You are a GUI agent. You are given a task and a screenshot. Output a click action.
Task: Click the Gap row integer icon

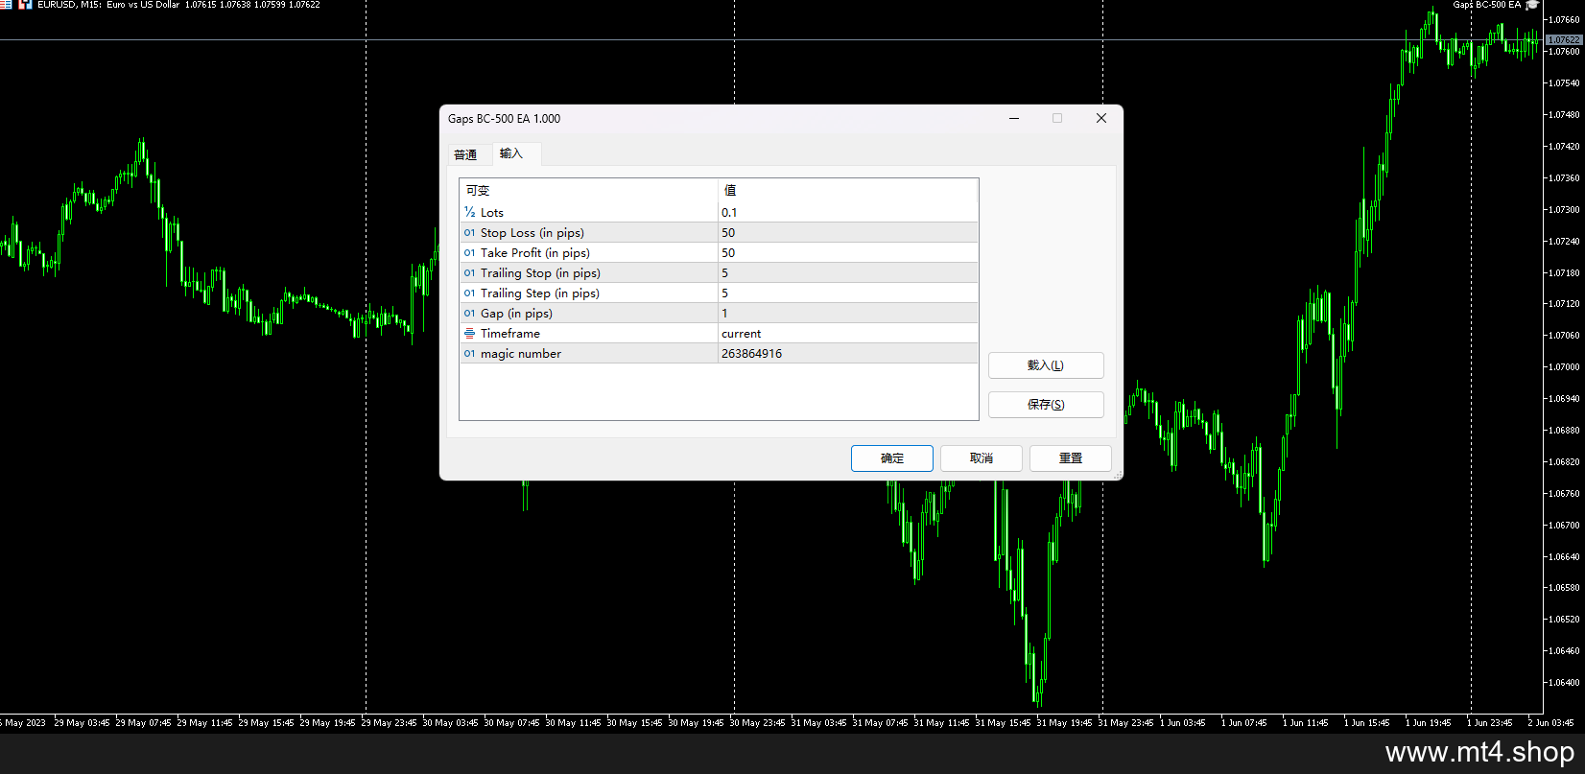tap(470, 314)
